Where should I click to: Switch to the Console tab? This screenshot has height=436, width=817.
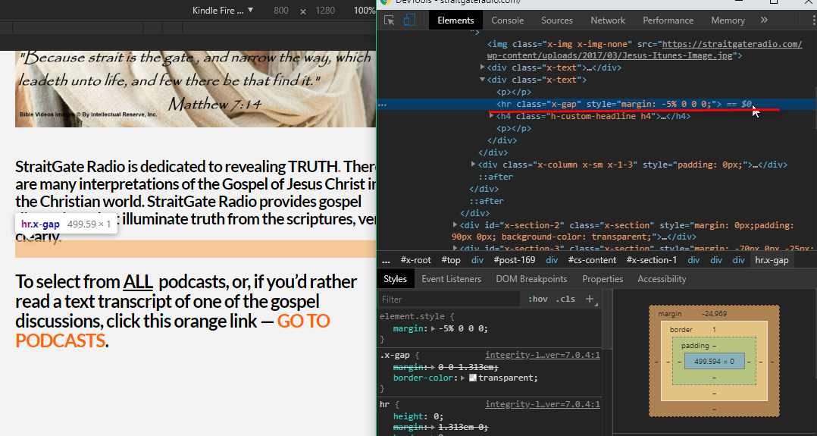click(x=507, y=20)
